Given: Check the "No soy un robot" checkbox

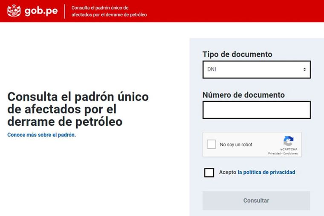Looking at the screenshot, I should coord(211,144).
